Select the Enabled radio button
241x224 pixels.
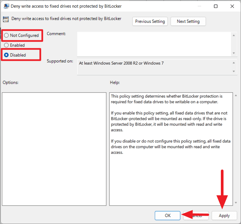[x=6, y=45]
